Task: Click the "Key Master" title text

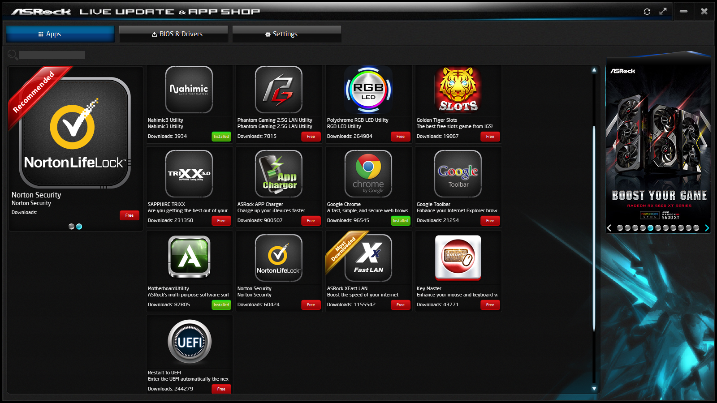Action: [x=429, y=288]
